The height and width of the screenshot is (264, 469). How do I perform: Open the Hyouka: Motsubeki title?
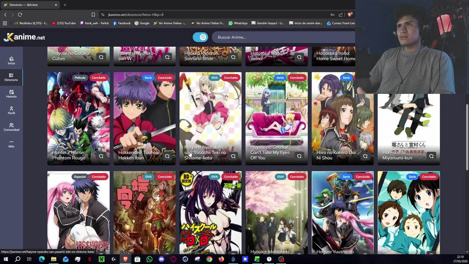[x=270, y=252]
